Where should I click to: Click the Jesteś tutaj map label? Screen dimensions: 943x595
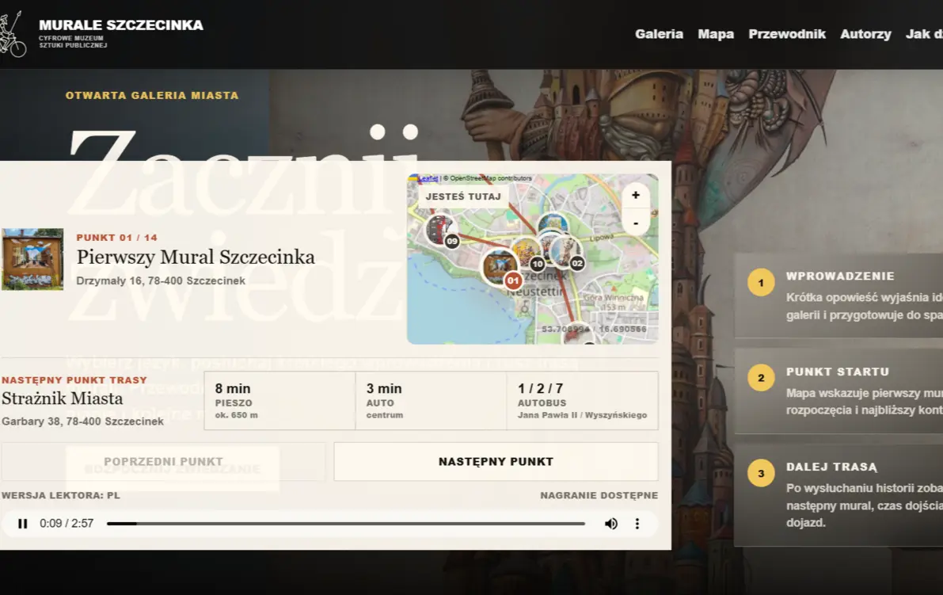(463, 196)
